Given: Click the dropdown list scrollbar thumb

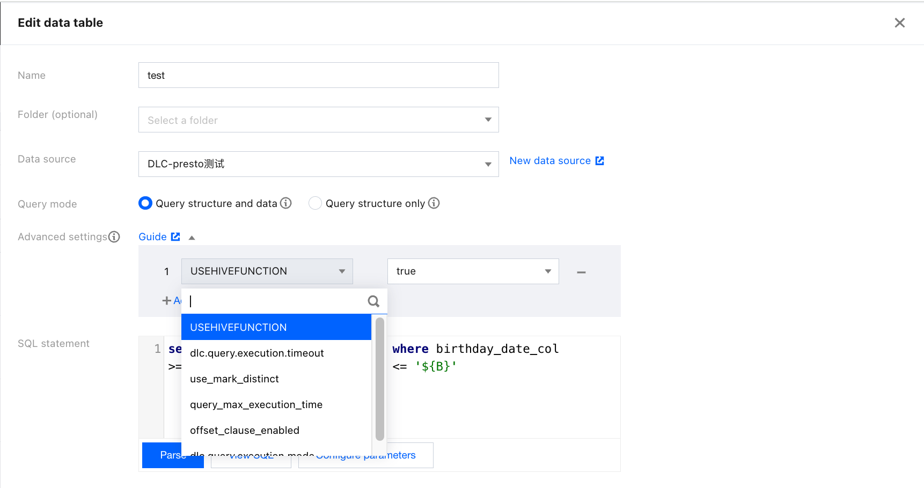Looking at the screenshot, I should coord(380,378).
